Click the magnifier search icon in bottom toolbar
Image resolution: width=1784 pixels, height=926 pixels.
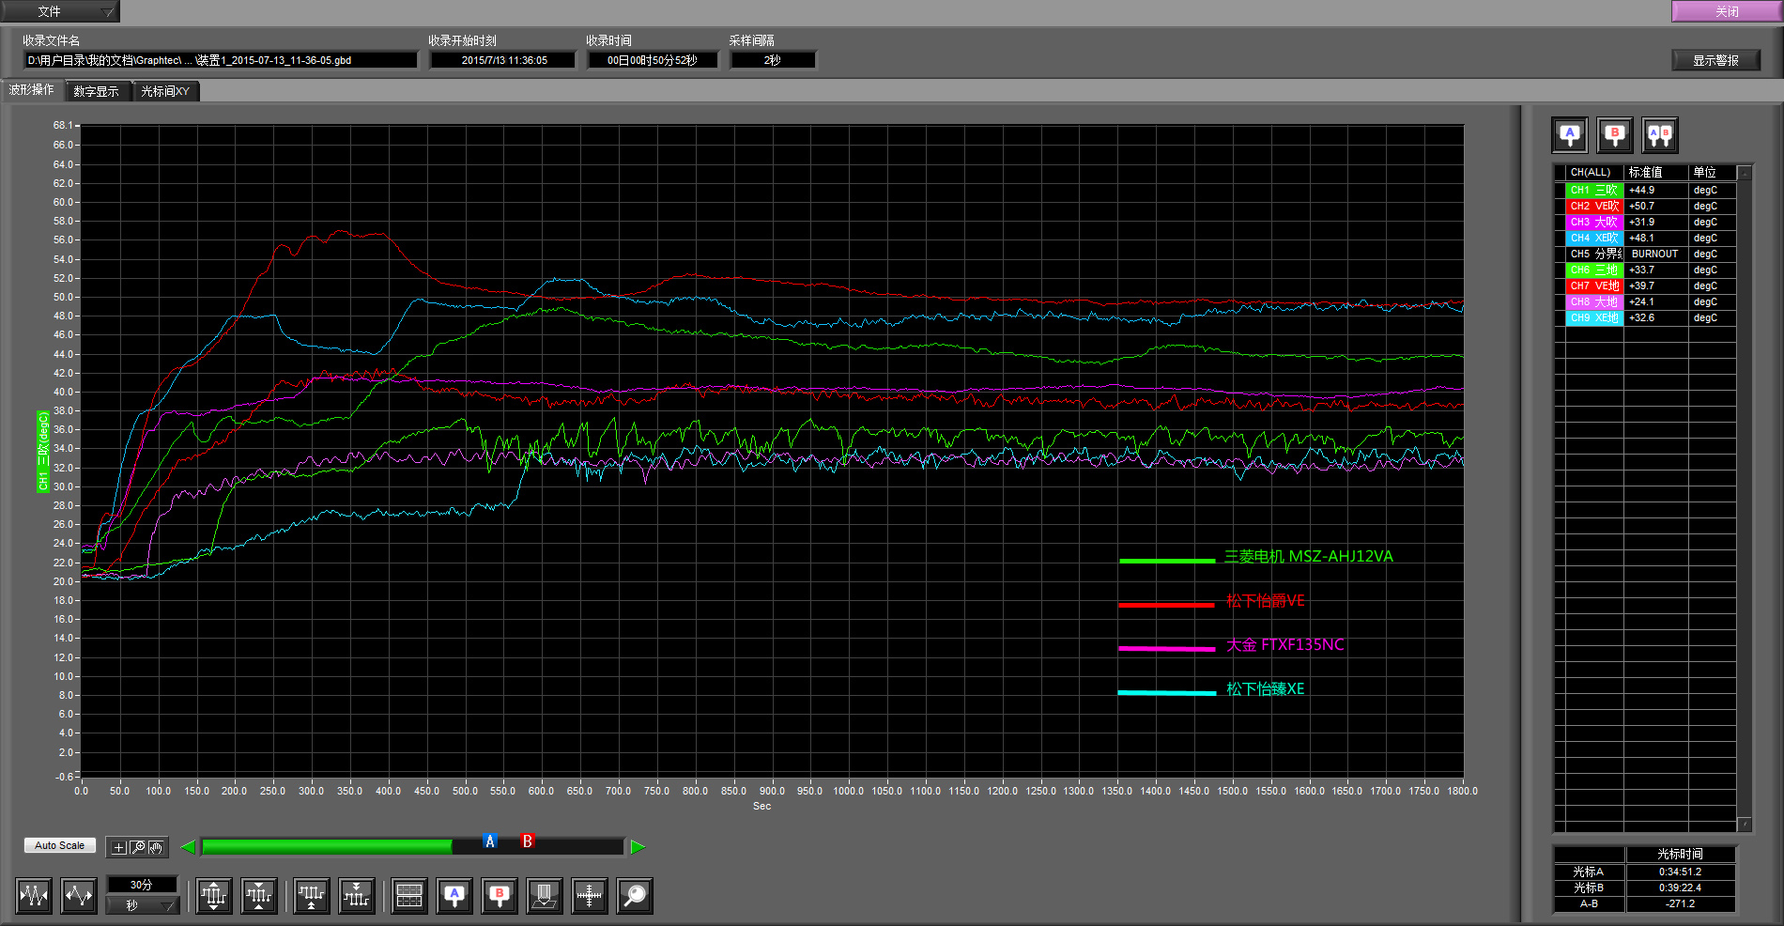[635, 896]
